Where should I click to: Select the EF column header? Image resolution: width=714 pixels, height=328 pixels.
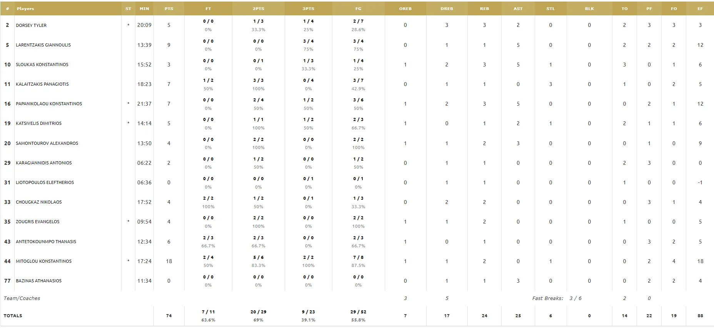(700, 8)
